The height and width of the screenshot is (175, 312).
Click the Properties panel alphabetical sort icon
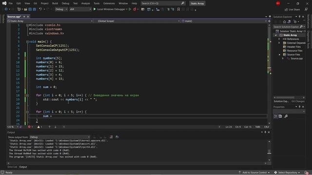tap(280, 116)
